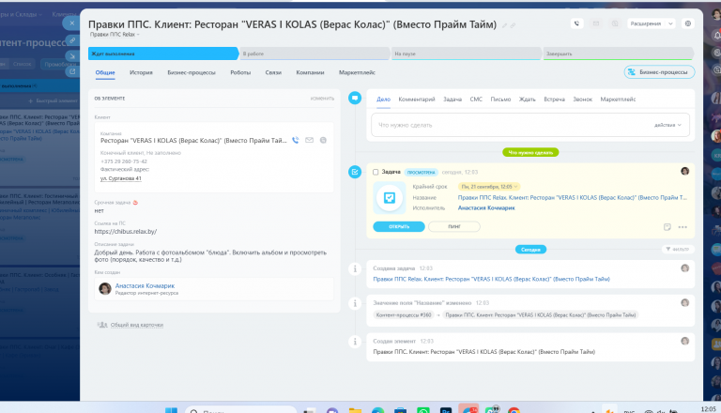This screenshot has width=721, height=413.
Task: Click the 'Открыть' task button
Action: pyautogui.click(x=399, y=227)
